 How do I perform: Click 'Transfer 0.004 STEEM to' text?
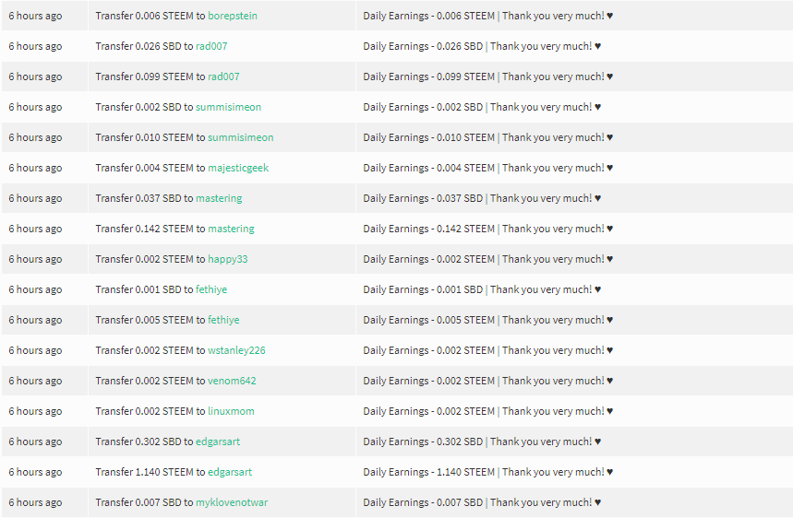coord(150,168)
